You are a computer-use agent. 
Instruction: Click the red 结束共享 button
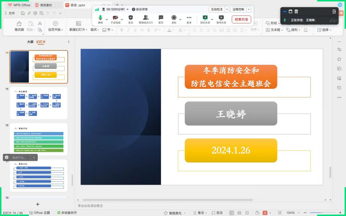[241, 19]
